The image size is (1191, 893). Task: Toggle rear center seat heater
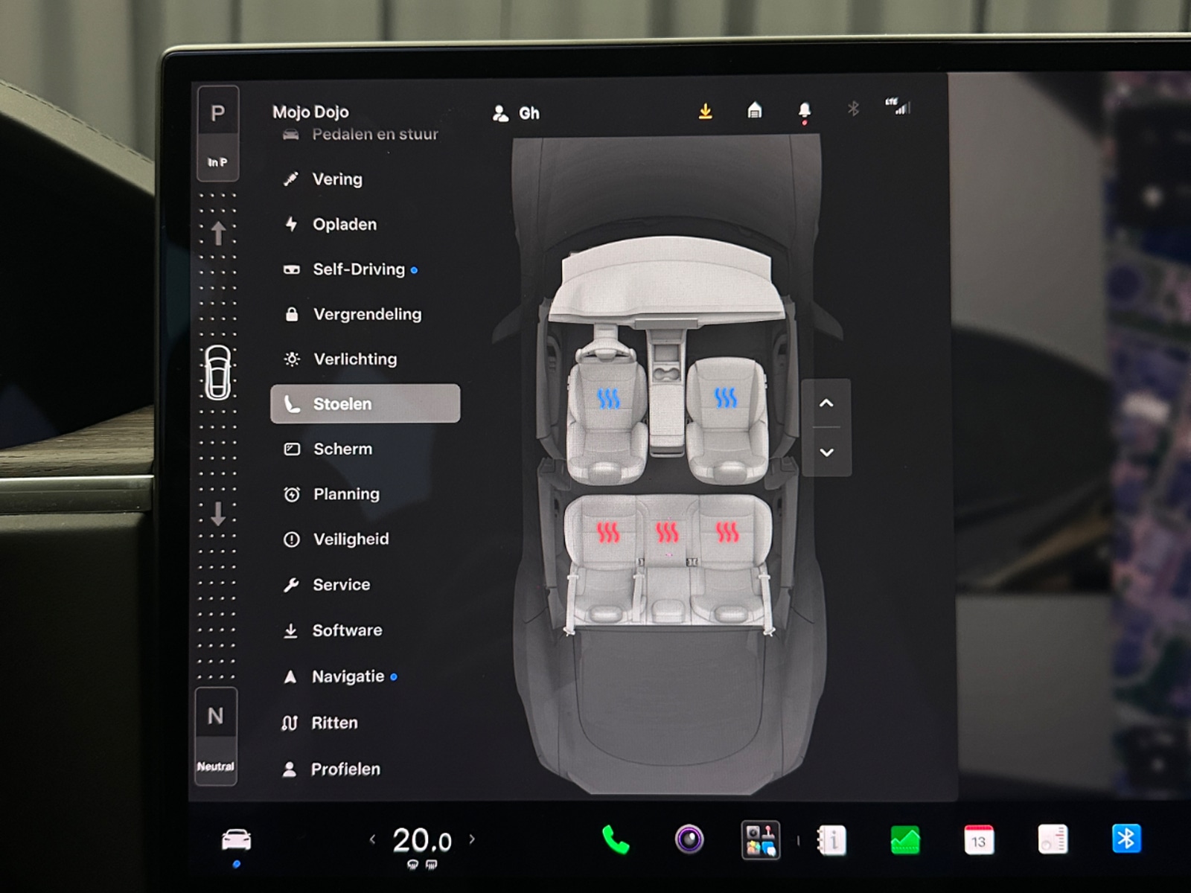667,532
